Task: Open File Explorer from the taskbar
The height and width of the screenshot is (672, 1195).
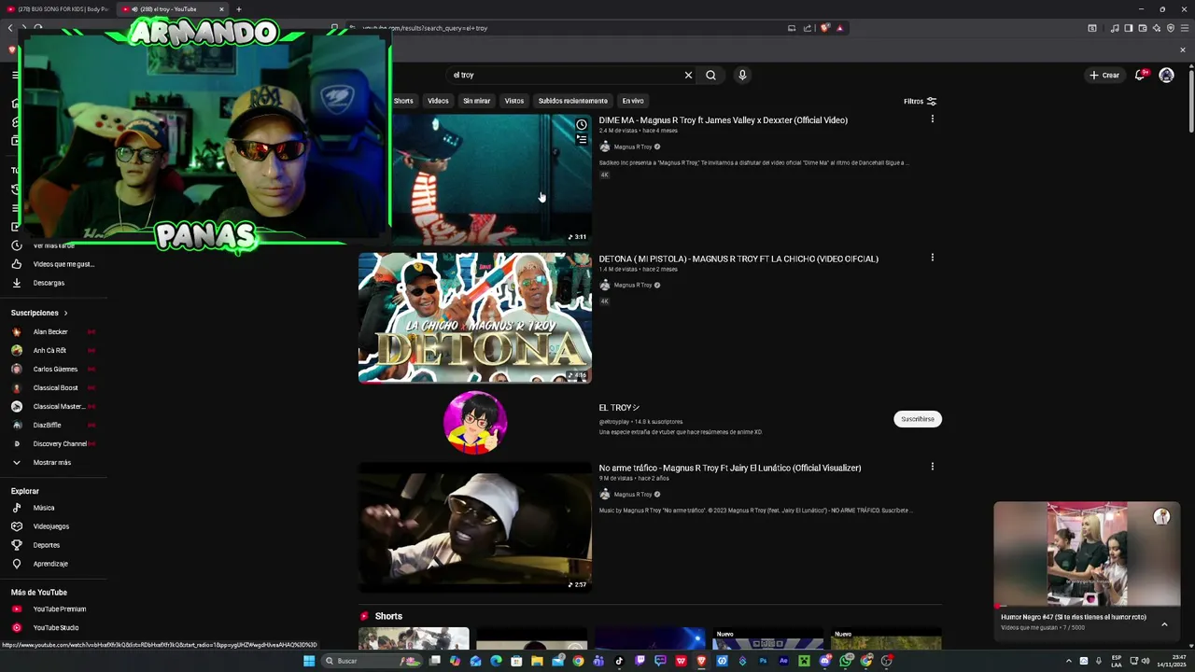Action: (x=537, y=661)
